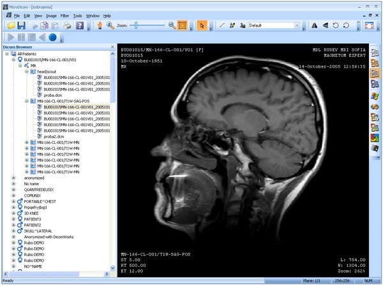Click the blue Office theme icon in right sidebar

coord(375,84)
